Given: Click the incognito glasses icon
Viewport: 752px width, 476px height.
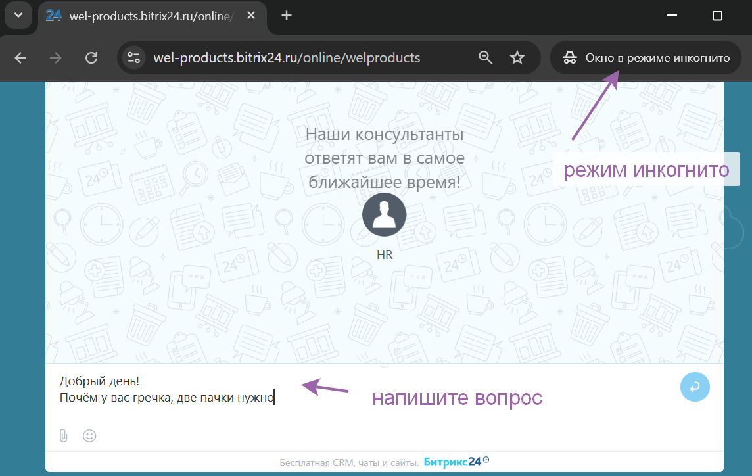Looking at the screenshot, I should 569,57.
